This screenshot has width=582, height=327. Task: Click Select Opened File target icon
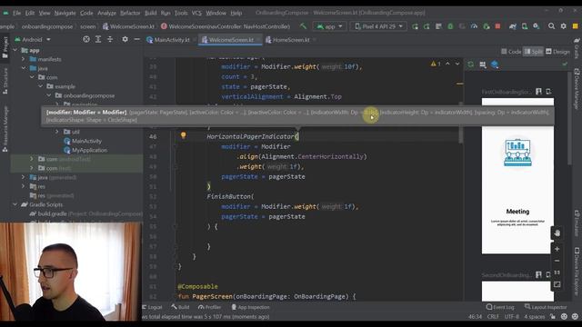pos(86,39)
